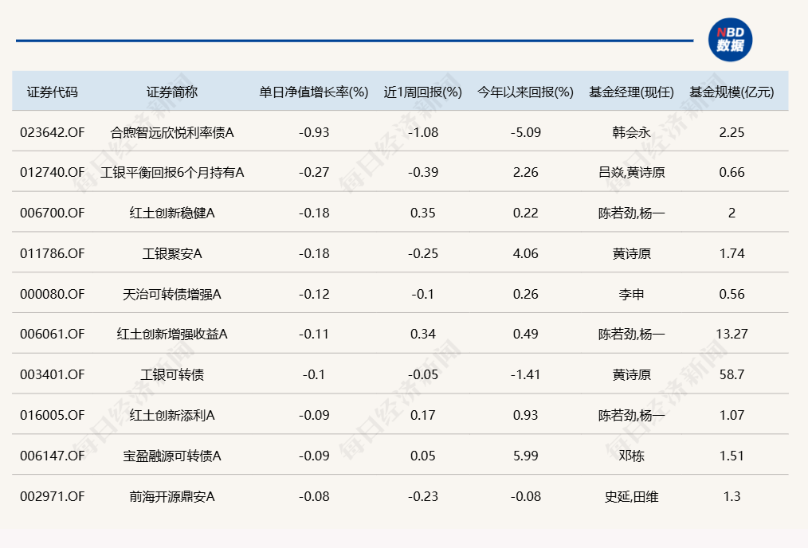Select fund code 006061.OF
Viewport: 808px width, 548px height.
click(52, 334)
